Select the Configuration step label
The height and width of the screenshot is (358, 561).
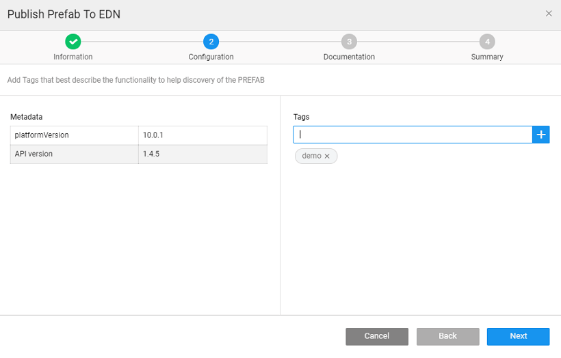tap(211, 57)
